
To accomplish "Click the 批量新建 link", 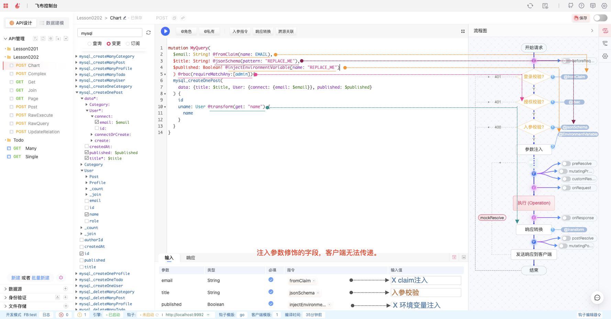I will [x=41, y=278].
